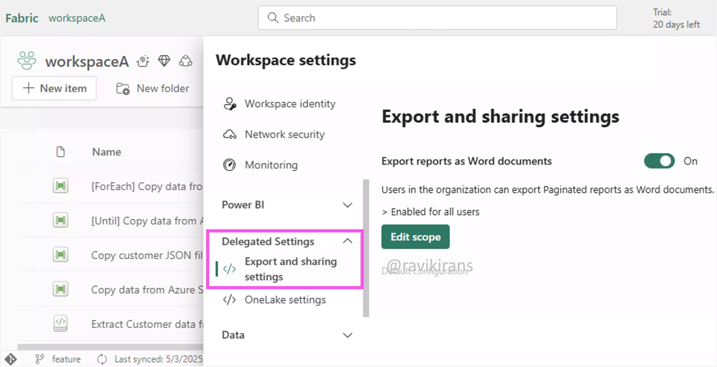Click the New folder icon

123,89
